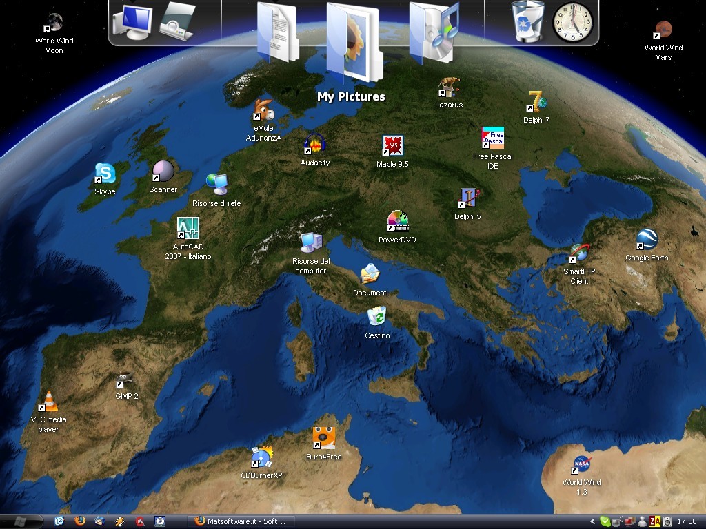706x529 pixels.
Task: Open Audacity desktop shortcut
Action: (x=314, y=150)
